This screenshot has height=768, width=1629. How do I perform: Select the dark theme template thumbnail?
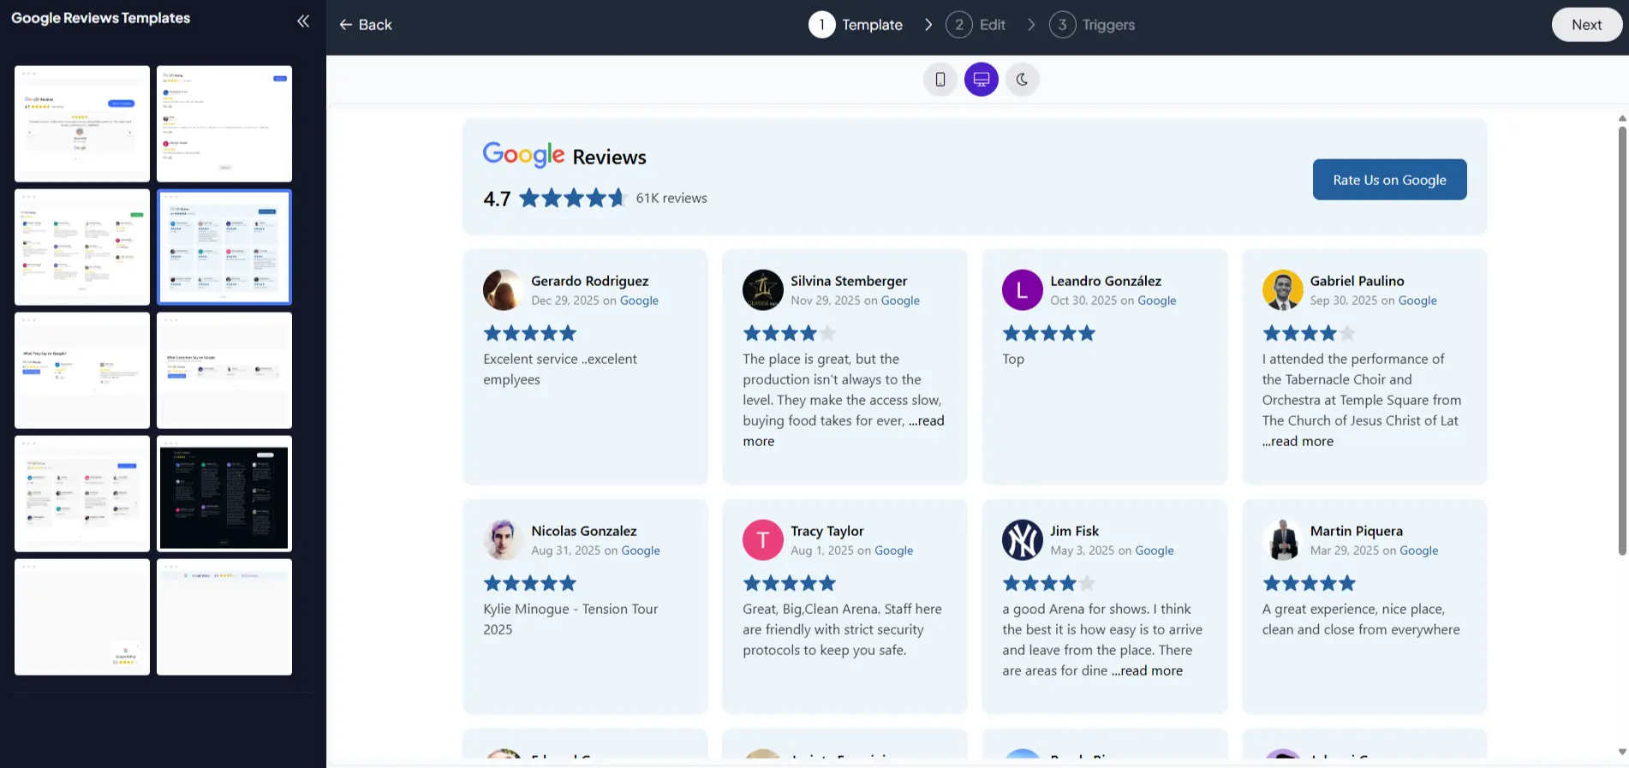224,494
